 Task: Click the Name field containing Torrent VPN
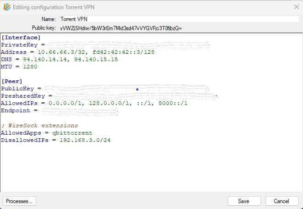click(179, 19)
